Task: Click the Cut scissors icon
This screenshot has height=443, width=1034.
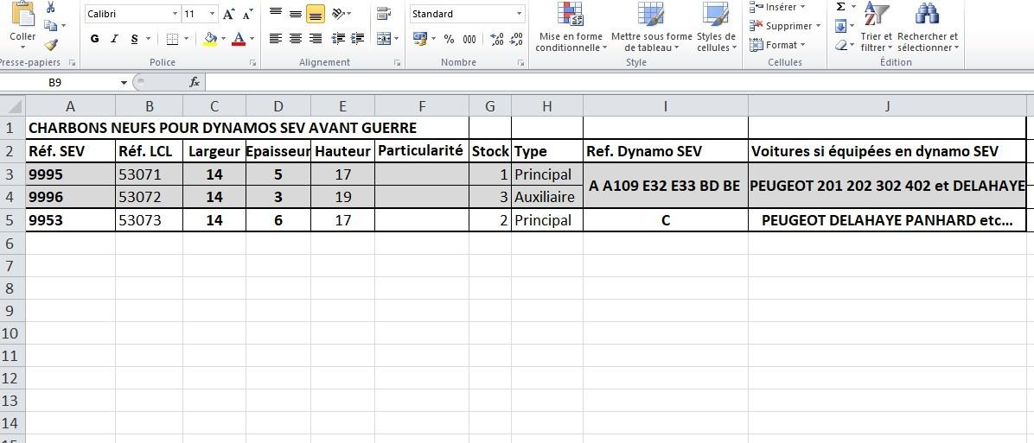Action: 51,8
